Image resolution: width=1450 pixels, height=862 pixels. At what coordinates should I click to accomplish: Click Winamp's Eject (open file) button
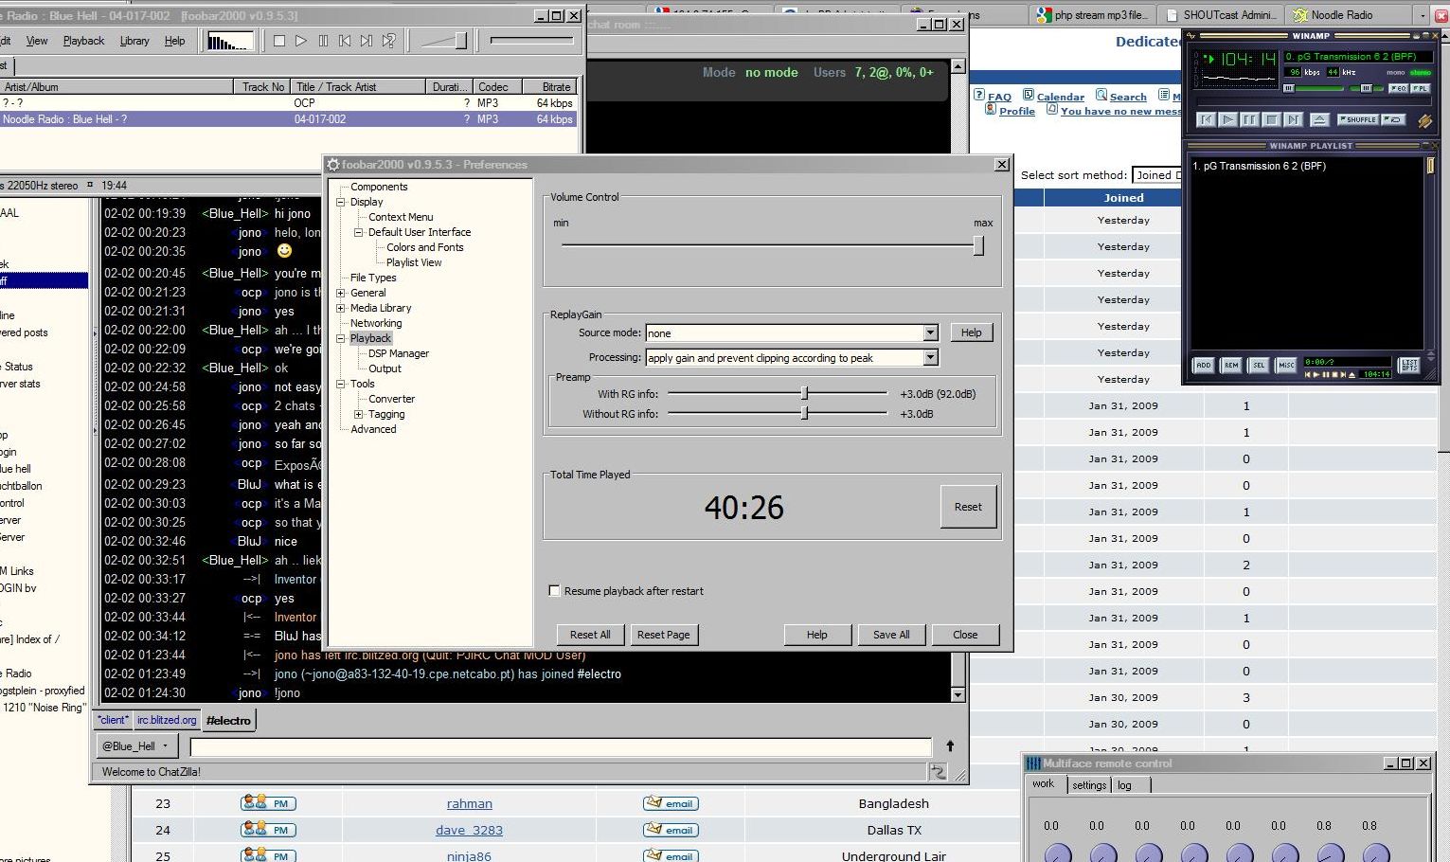point(1318,119)
